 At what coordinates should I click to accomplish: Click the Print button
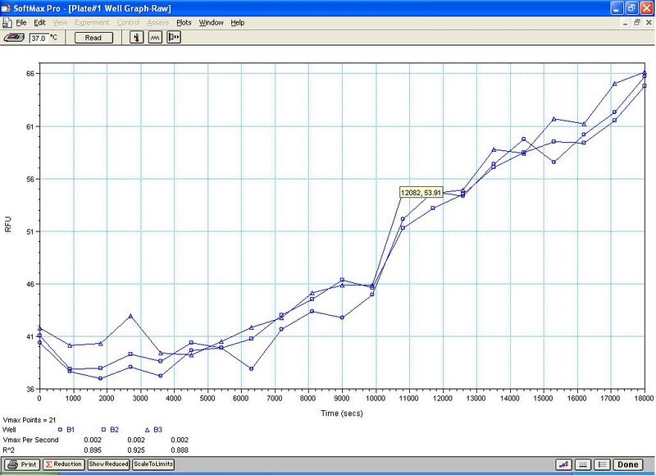click(22, 464)
